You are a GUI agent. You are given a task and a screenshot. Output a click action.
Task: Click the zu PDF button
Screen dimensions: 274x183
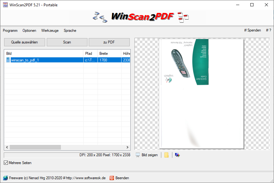109,42
